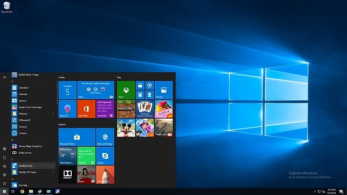Launch the Camera app from list
Viewport: 347px width, 195px height.
(x=33, y=101)
